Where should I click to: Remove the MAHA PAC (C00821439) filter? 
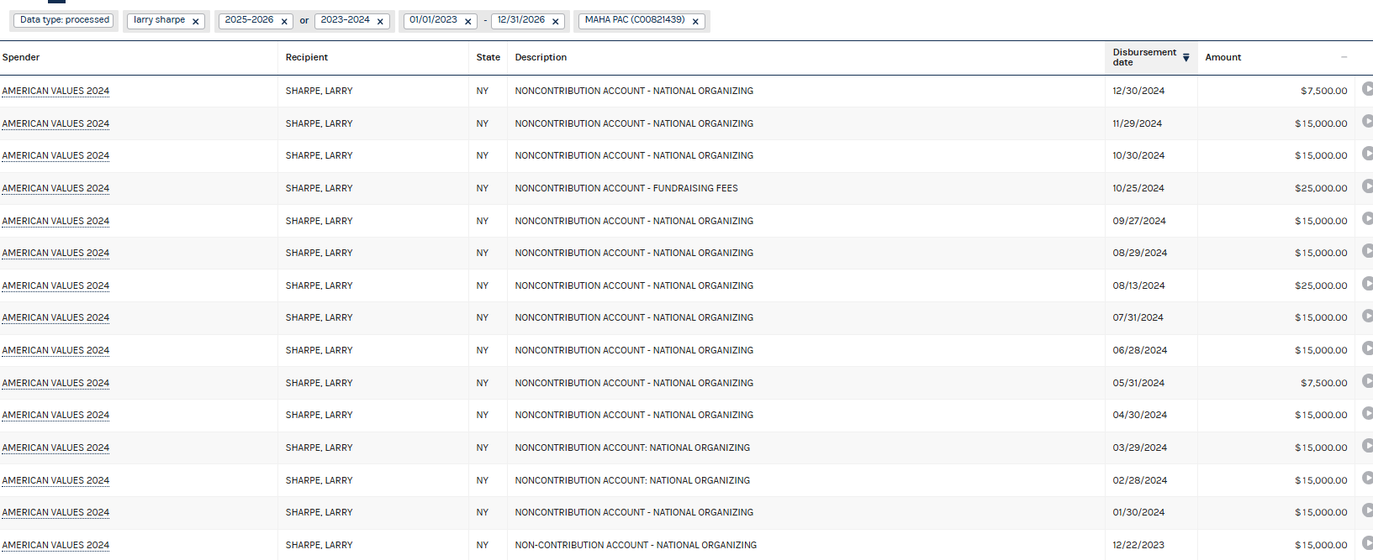[695, 22]
